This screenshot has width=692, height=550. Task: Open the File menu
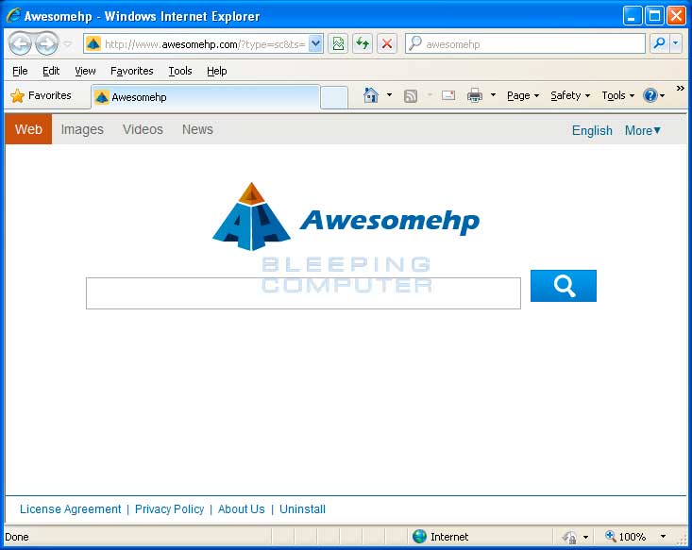pos(20,71)
